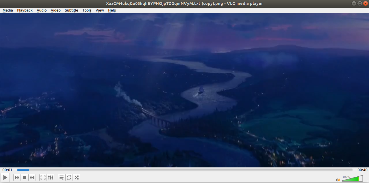The width and height of the screenshot is (369, 183).
Task: Open the Video menu
Action: [x=56, y=10]
